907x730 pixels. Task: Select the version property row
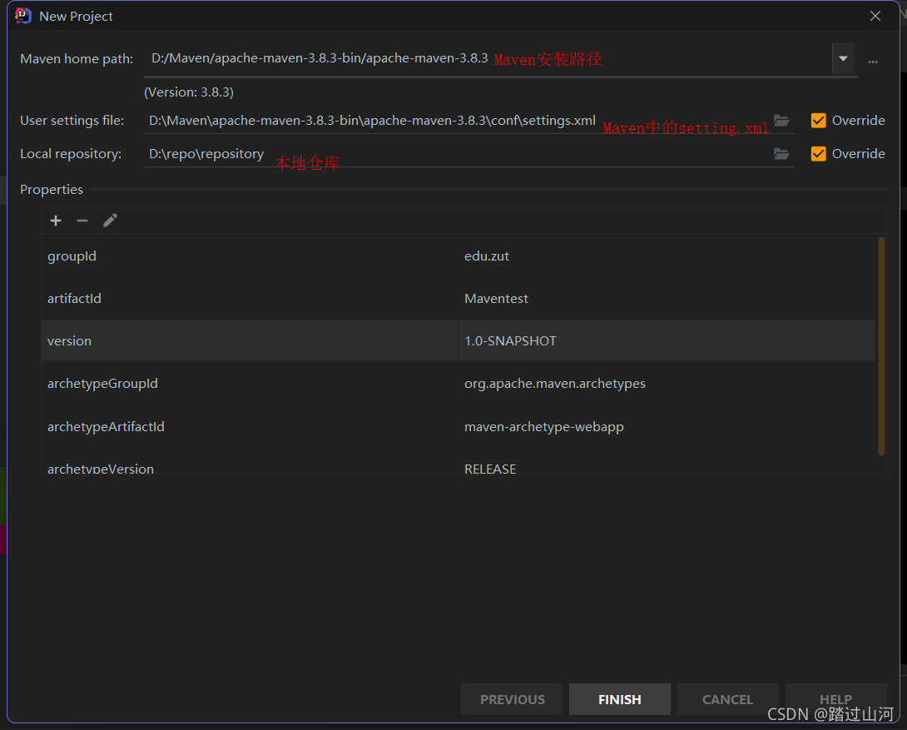[x=458, y=340]
